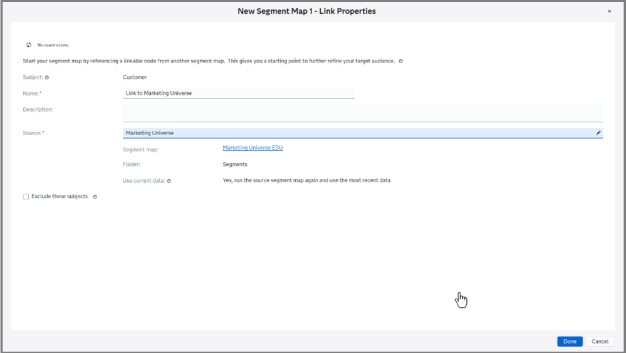This screenshot has height=353, width=626.
Task: Click into the Description text area
Action: tap(363, 113)
